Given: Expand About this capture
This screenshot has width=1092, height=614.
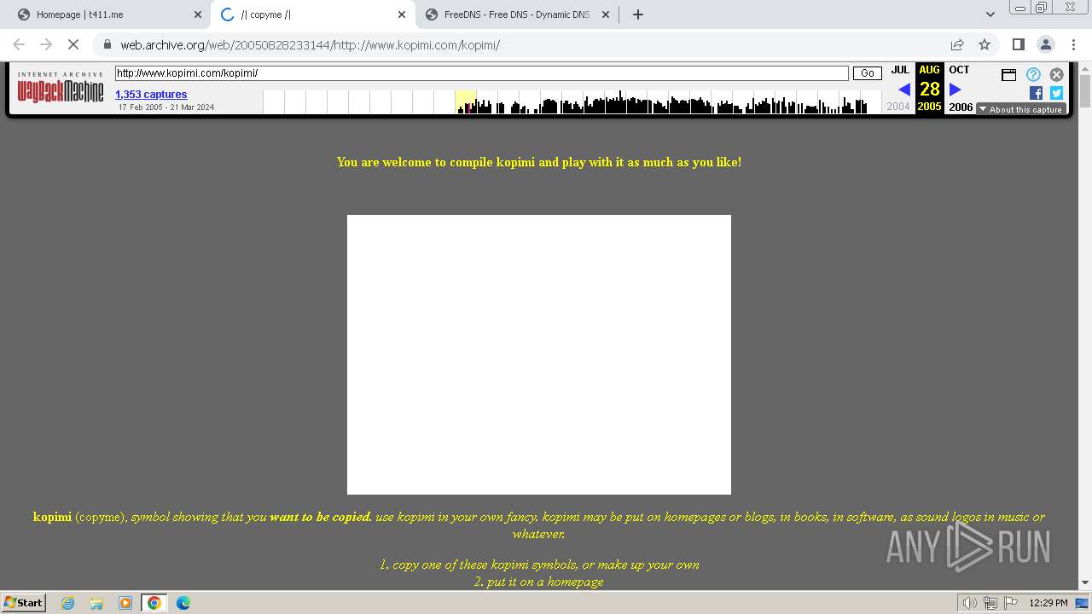Looking at the screenshot, I should [1020, 109].
